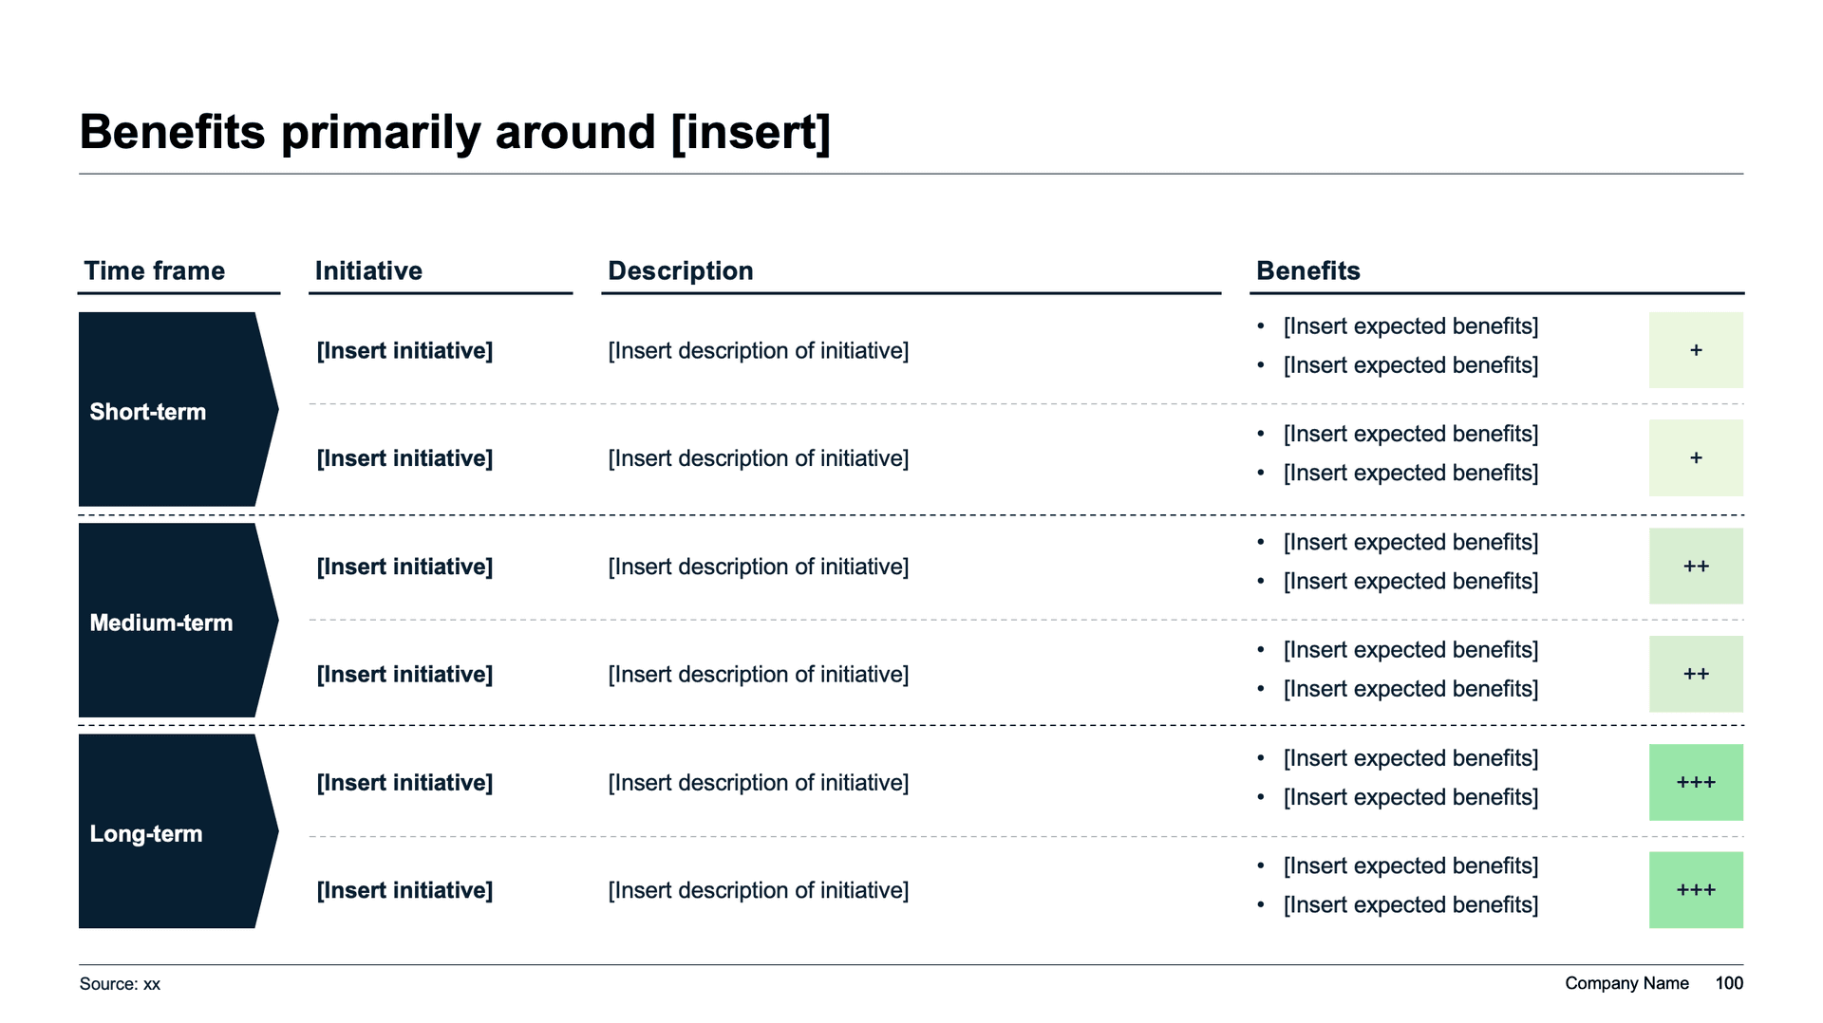Select the second Medium-term row's "++" box
The width and height of the screenshot is (1823, 1023).
(x=1696, y=674)
